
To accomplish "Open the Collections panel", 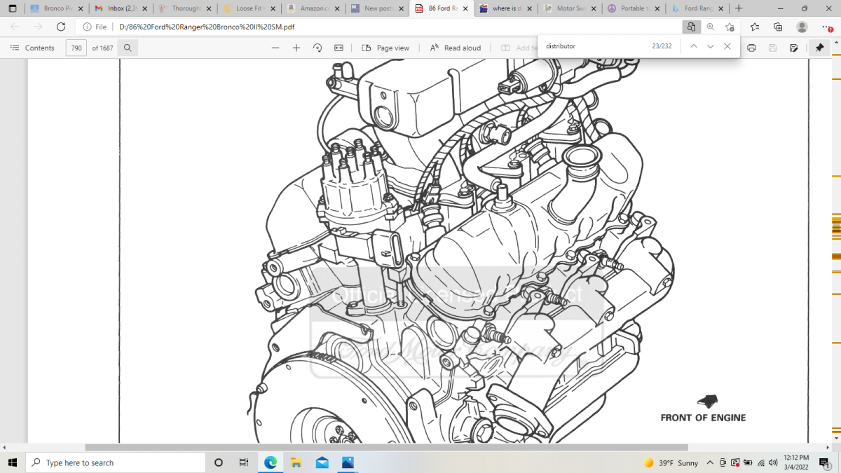I will pos(778,27).
